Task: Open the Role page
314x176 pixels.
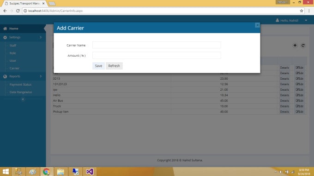Action: pos(12,53)
